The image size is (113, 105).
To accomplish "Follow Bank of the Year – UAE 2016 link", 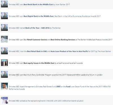I will click(x=37, y=28).
